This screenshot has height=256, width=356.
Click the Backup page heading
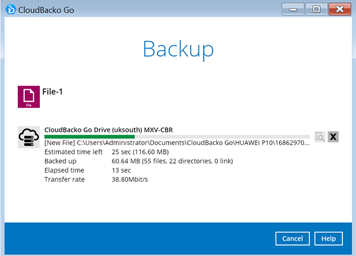178,49
